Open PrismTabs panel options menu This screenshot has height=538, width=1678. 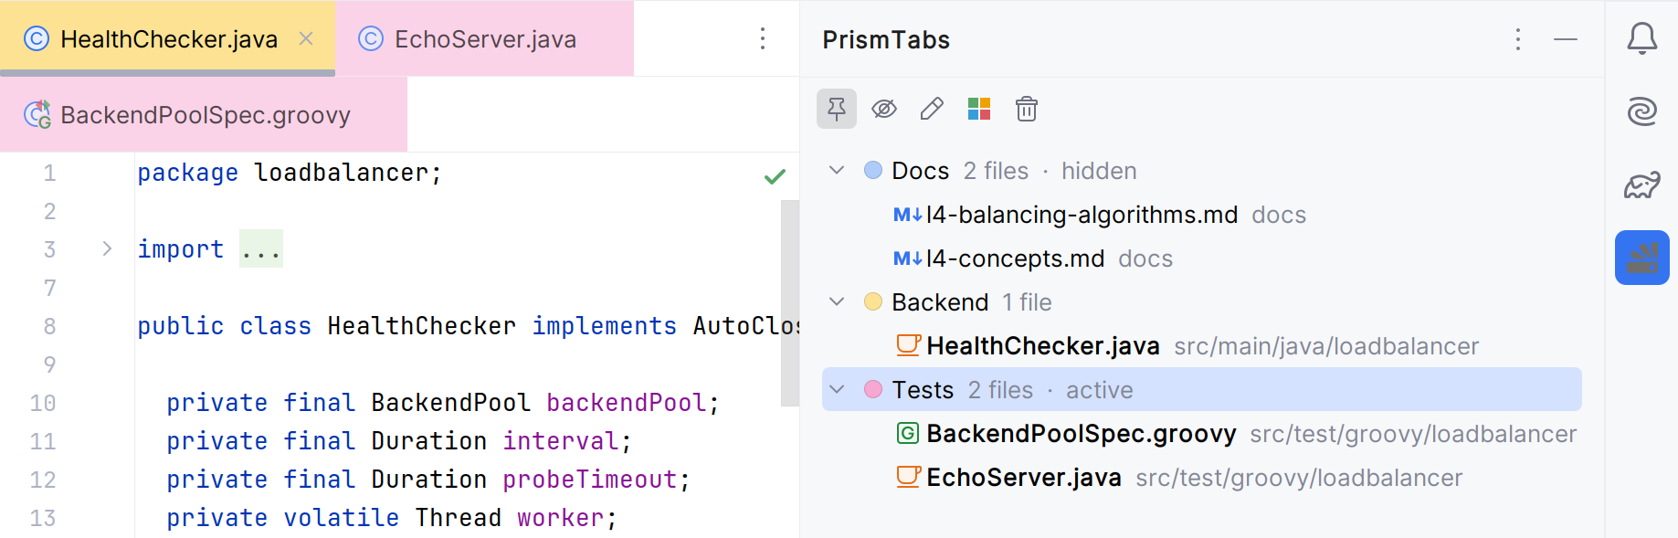[1518, 39]
